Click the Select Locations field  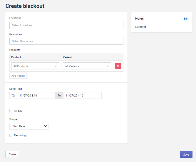(66, 25)
